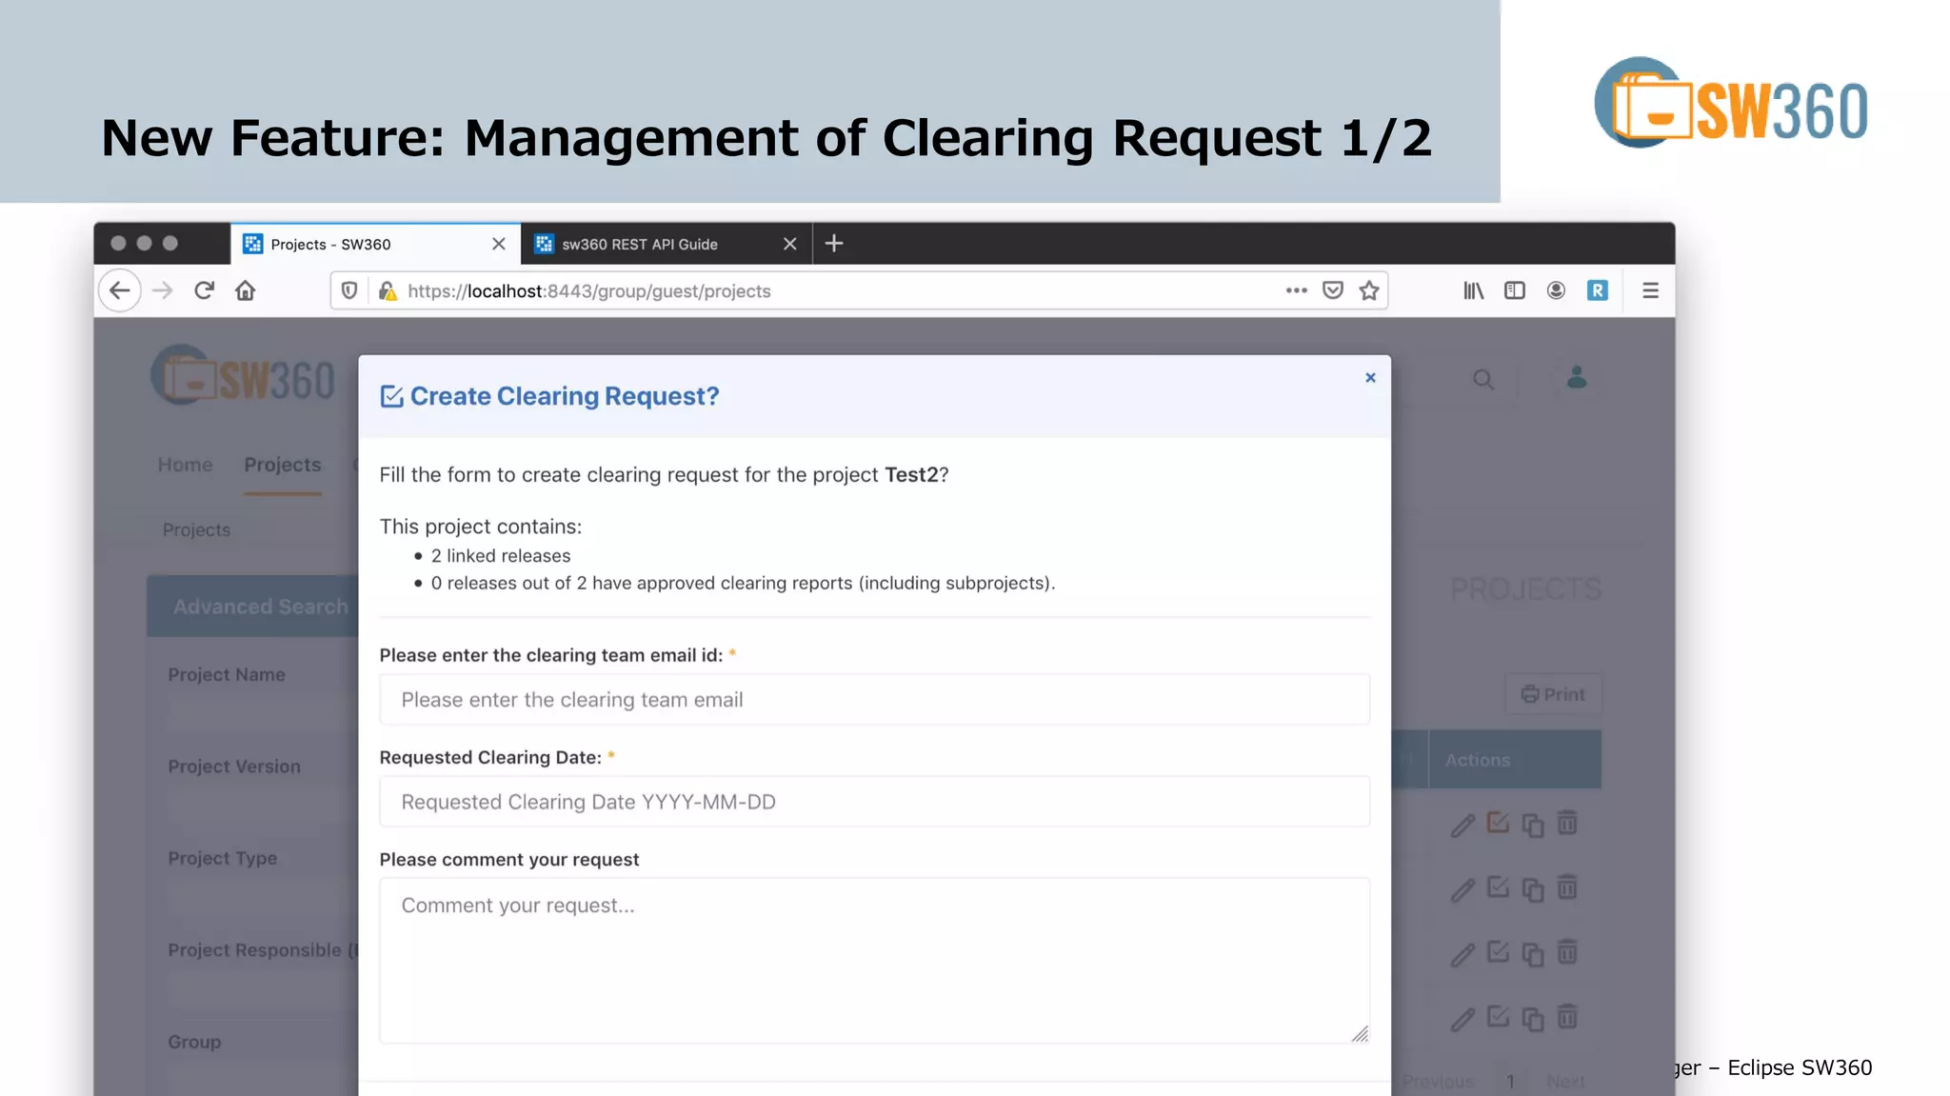Toggle the browser sidebar icon
Viewport: 1950px width, 1096px height.
coord(1515,290)
